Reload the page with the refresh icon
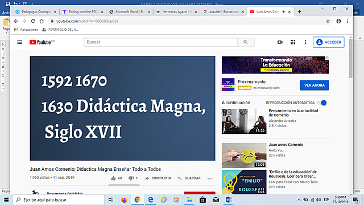Screen dimensions: 364x205 [x=33, y=21]
